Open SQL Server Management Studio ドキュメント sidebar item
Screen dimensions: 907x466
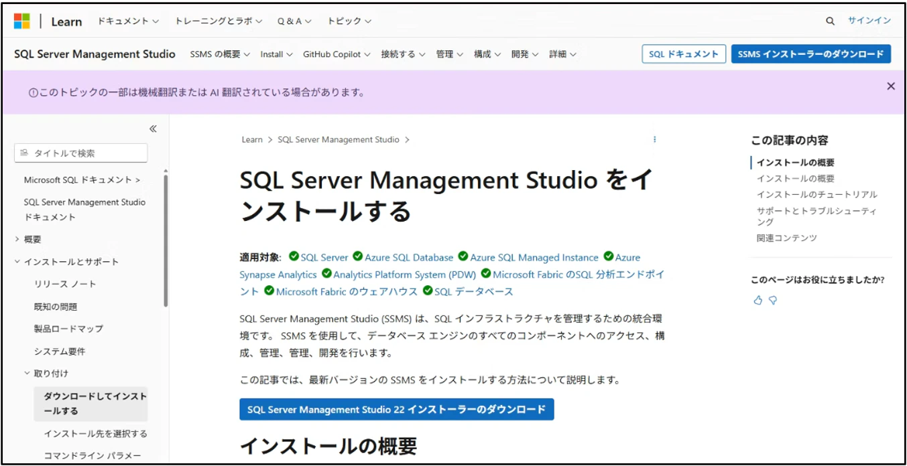click(x=84, y=210)
